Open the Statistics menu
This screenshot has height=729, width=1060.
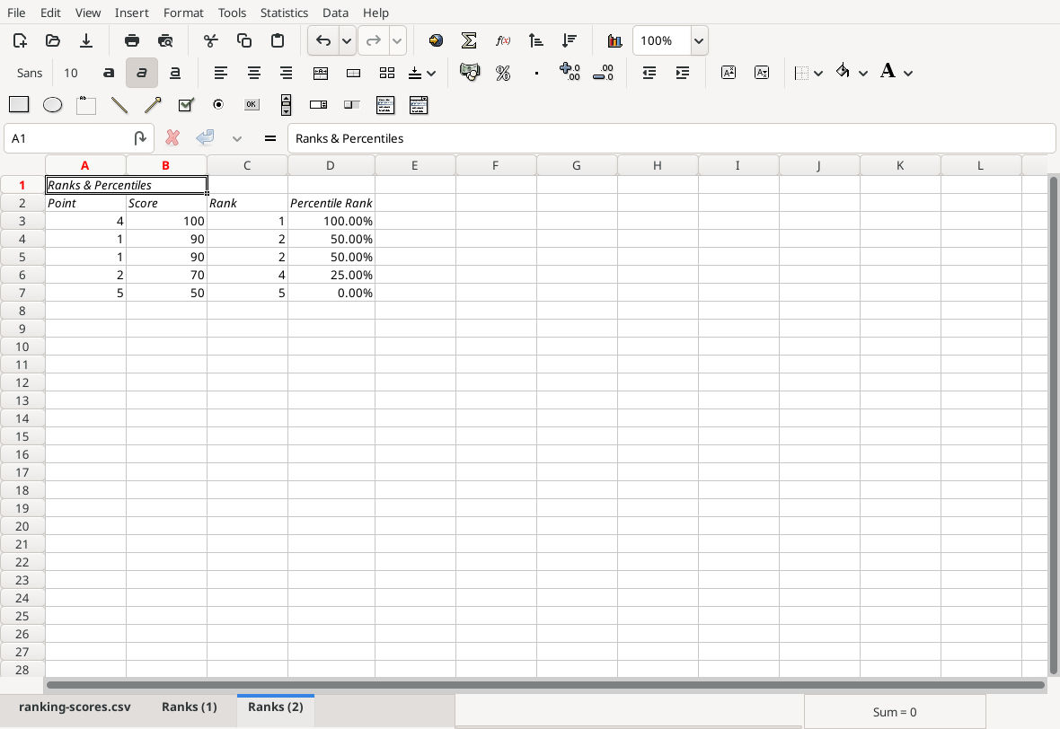pos(284,13)
